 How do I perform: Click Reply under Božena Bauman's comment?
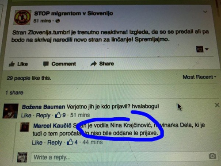(x=43, y=115)
